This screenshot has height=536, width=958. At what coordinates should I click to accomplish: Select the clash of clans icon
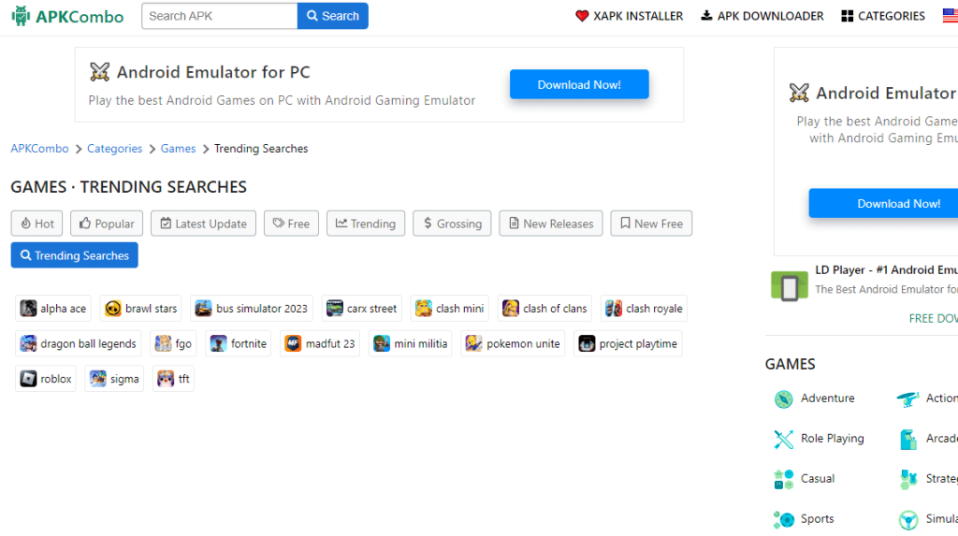pyautogui.click(x=511, y=309)
